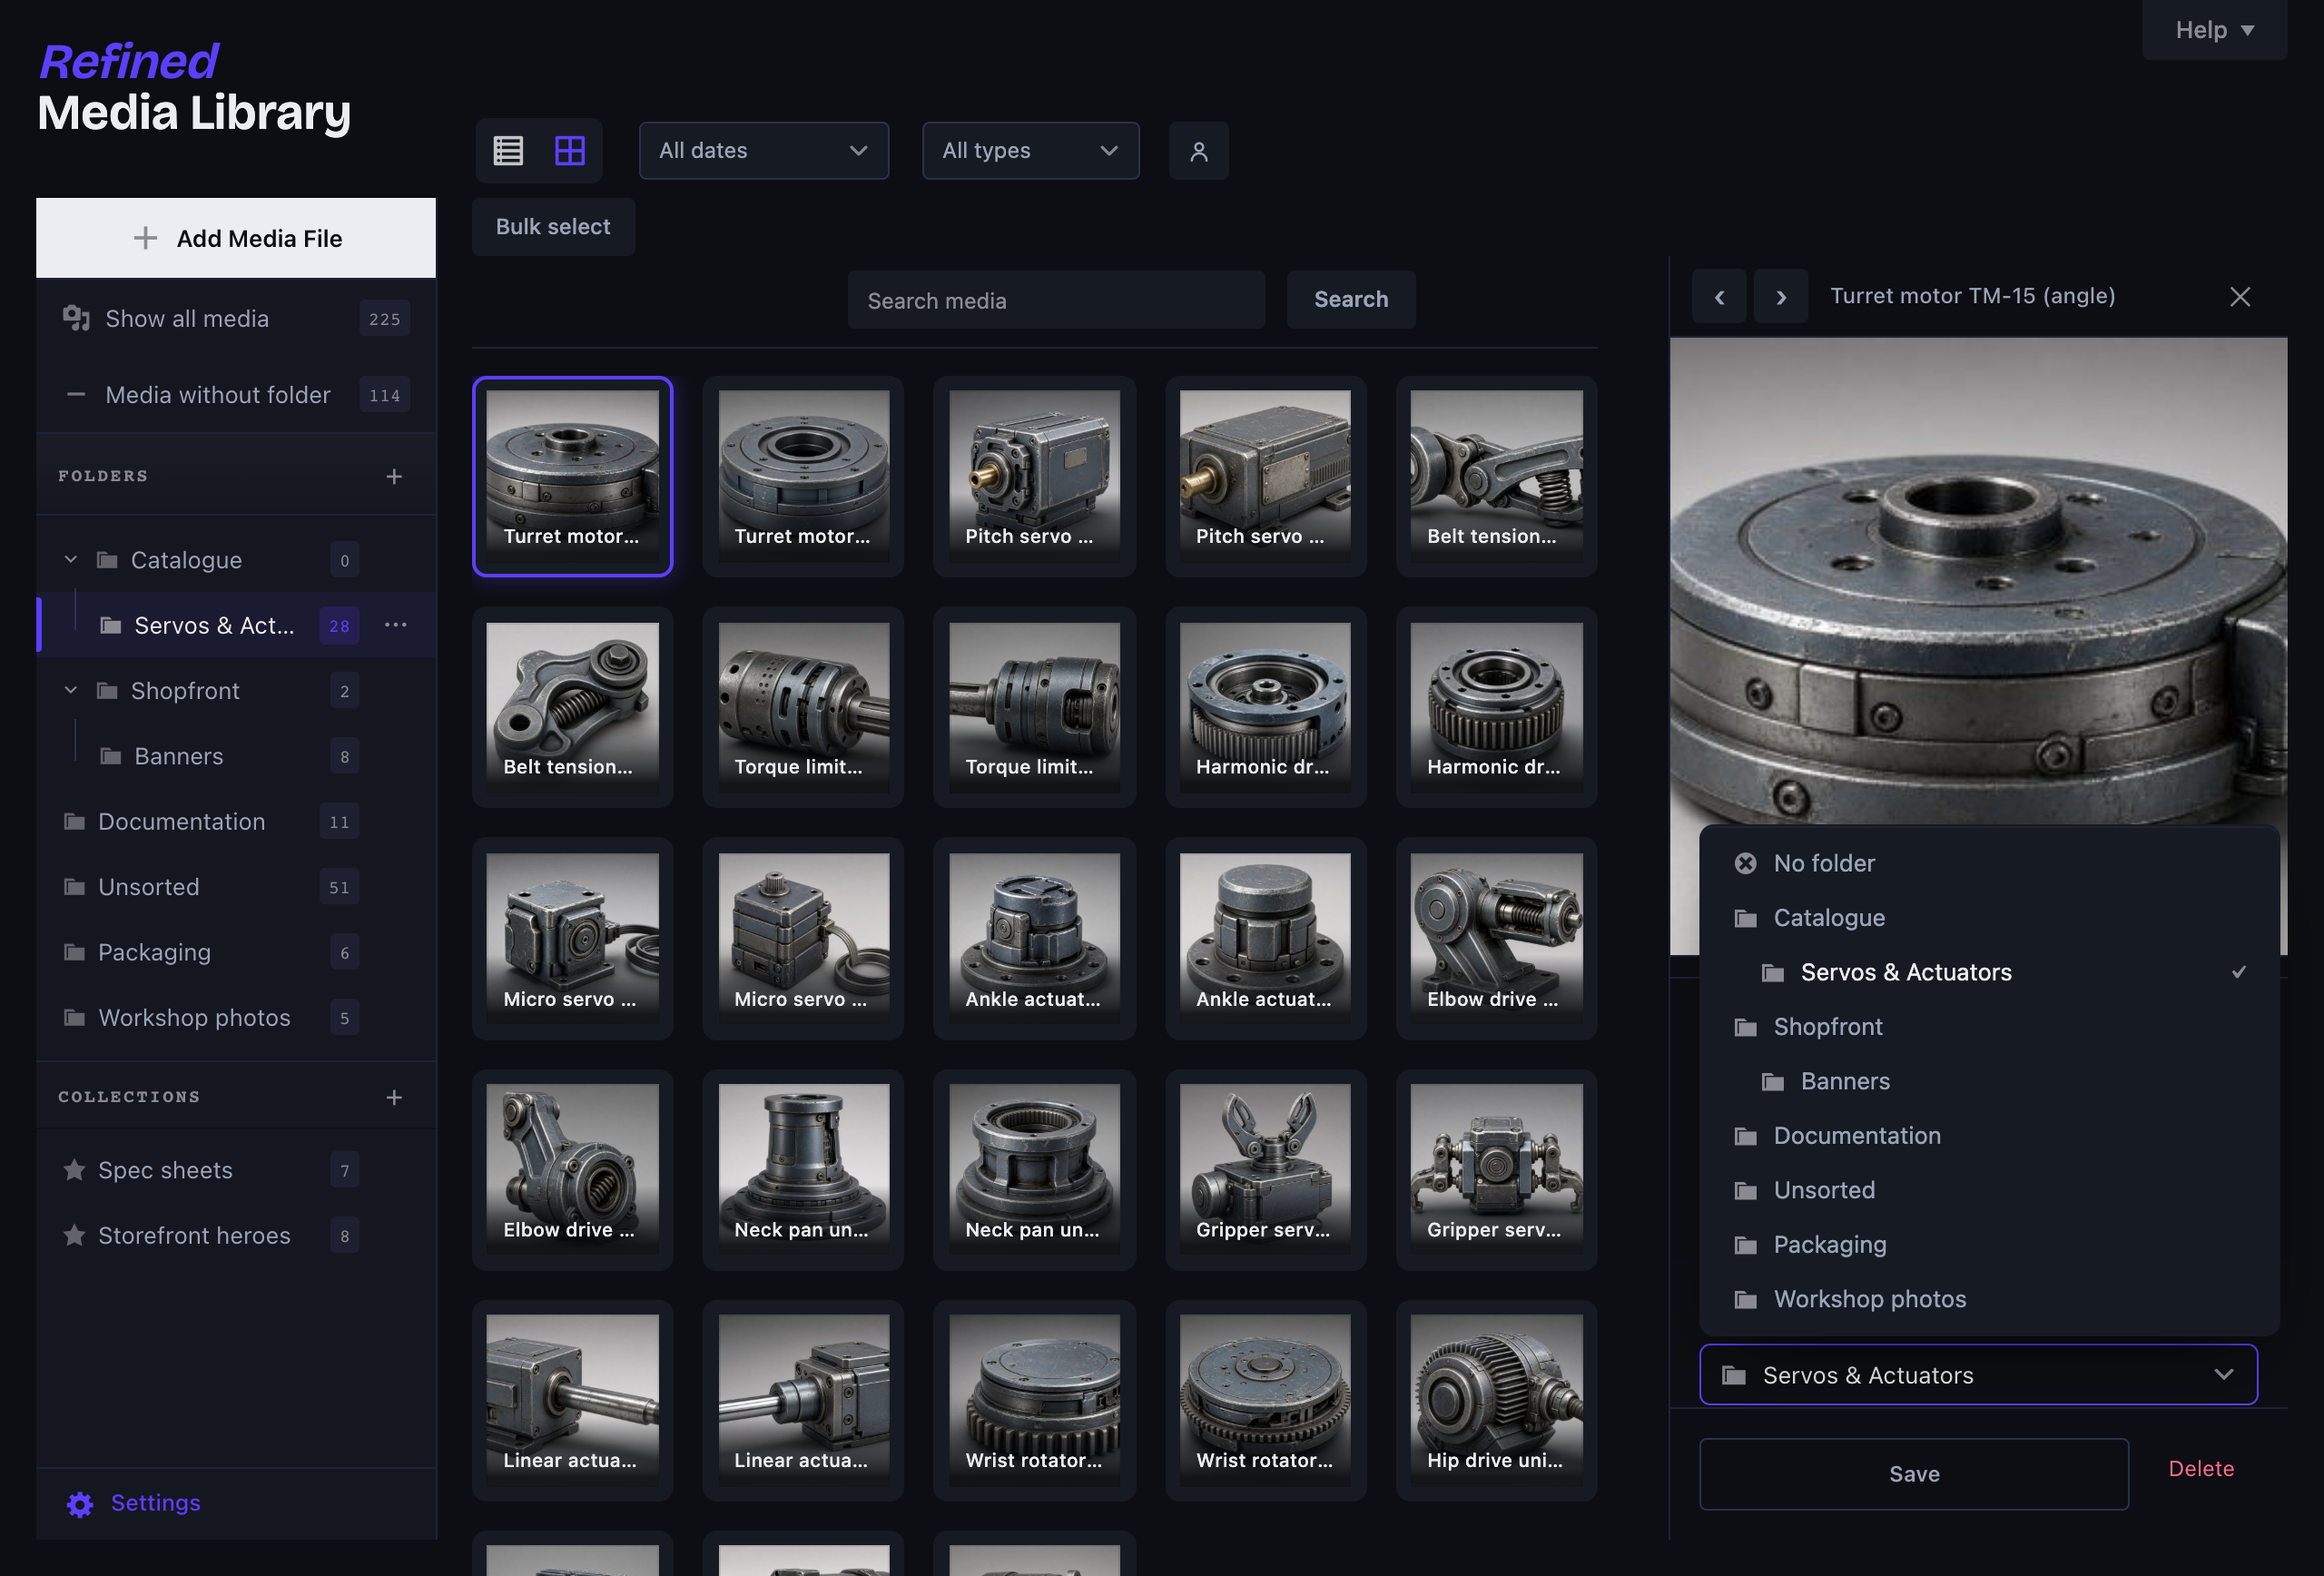Screen dimensions: 2324x1576
Task: Open the Documentation folder in sidebar
Action: (x=236, y=822)
